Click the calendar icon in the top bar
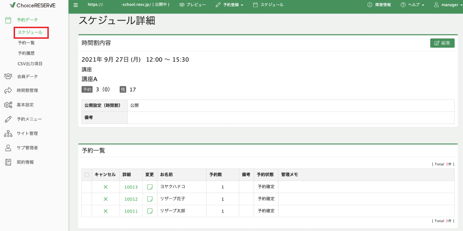This screenshot has width=463, height=231. point(255,5)
